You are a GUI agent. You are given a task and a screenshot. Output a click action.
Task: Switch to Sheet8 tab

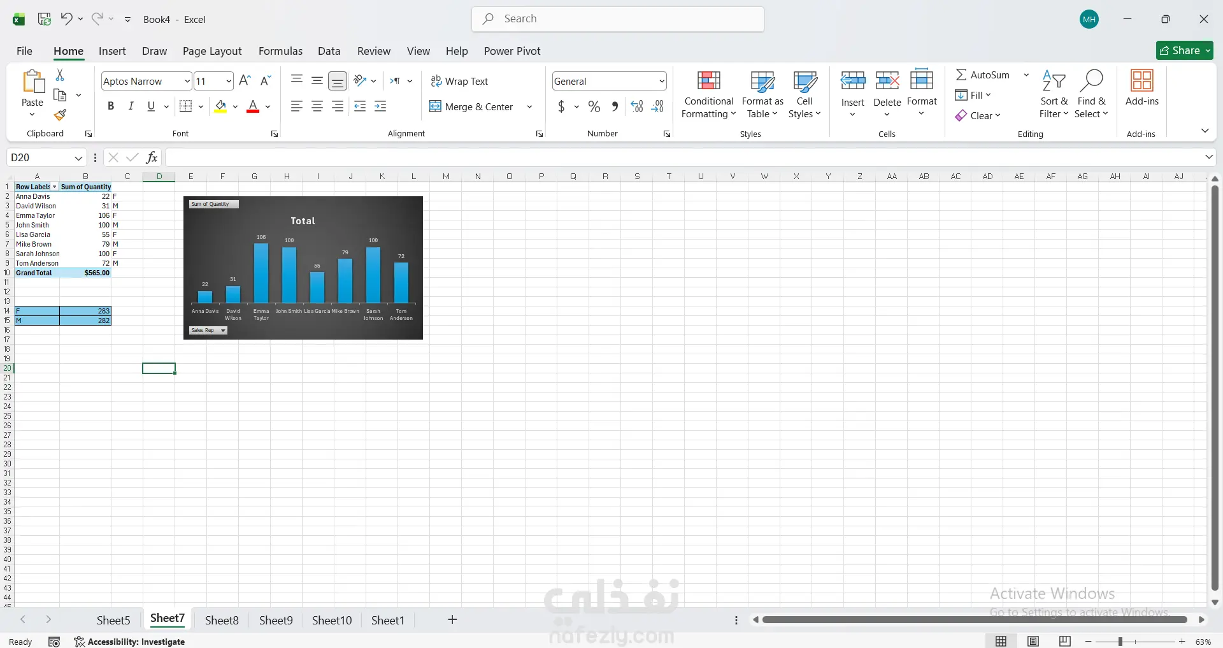pyautogui.click(x=222, y=620)
